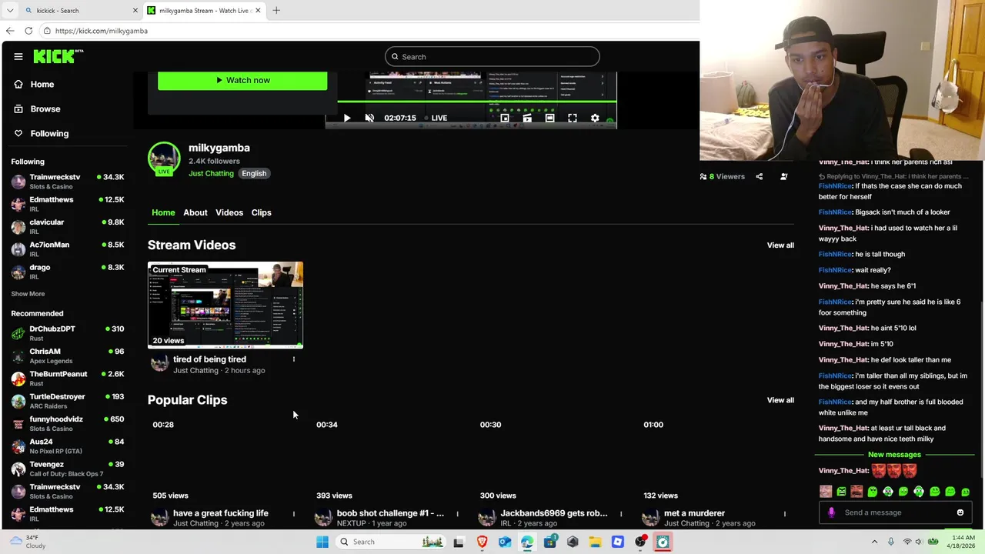Play the stream preview video
This screenshot has width=985, height=554.
tap(347, 118)
